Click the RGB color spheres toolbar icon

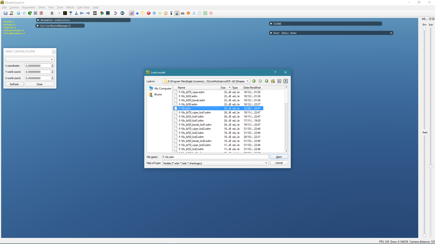pyautogui.click(x=102, y=13)
